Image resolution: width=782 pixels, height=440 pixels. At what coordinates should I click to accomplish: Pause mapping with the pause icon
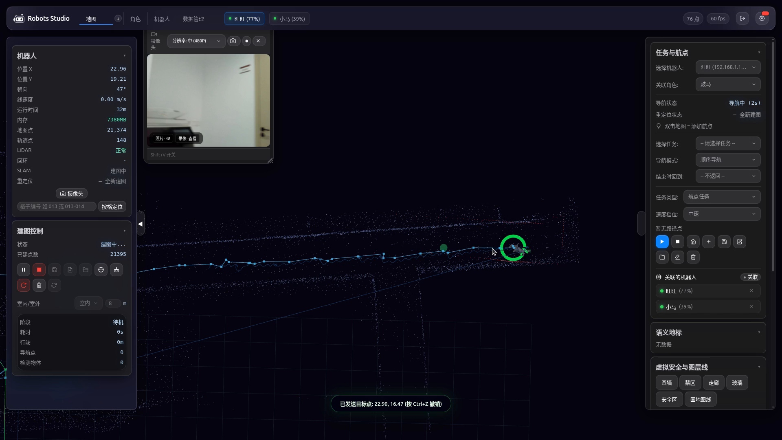(24, 270)
